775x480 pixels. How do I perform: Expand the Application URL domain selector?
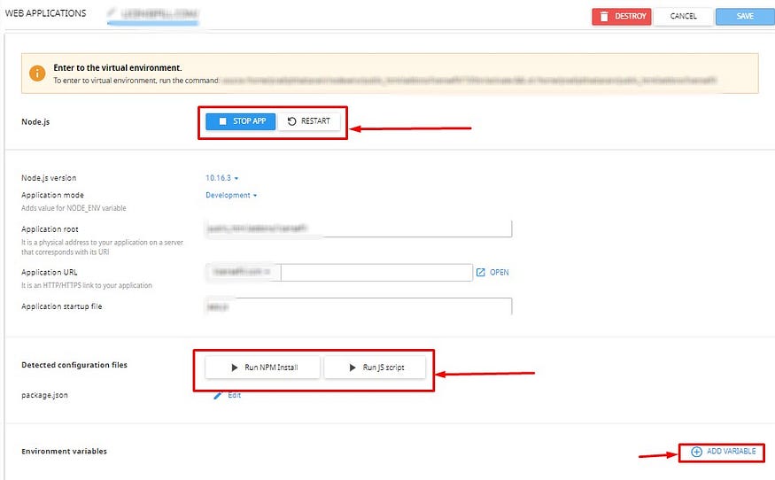[x=243, y=273]
